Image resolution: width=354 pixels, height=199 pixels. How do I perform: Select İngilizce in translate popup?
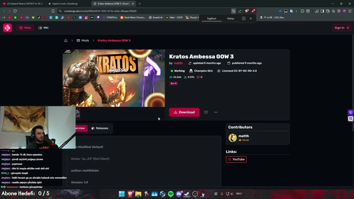tap(212, 19)
